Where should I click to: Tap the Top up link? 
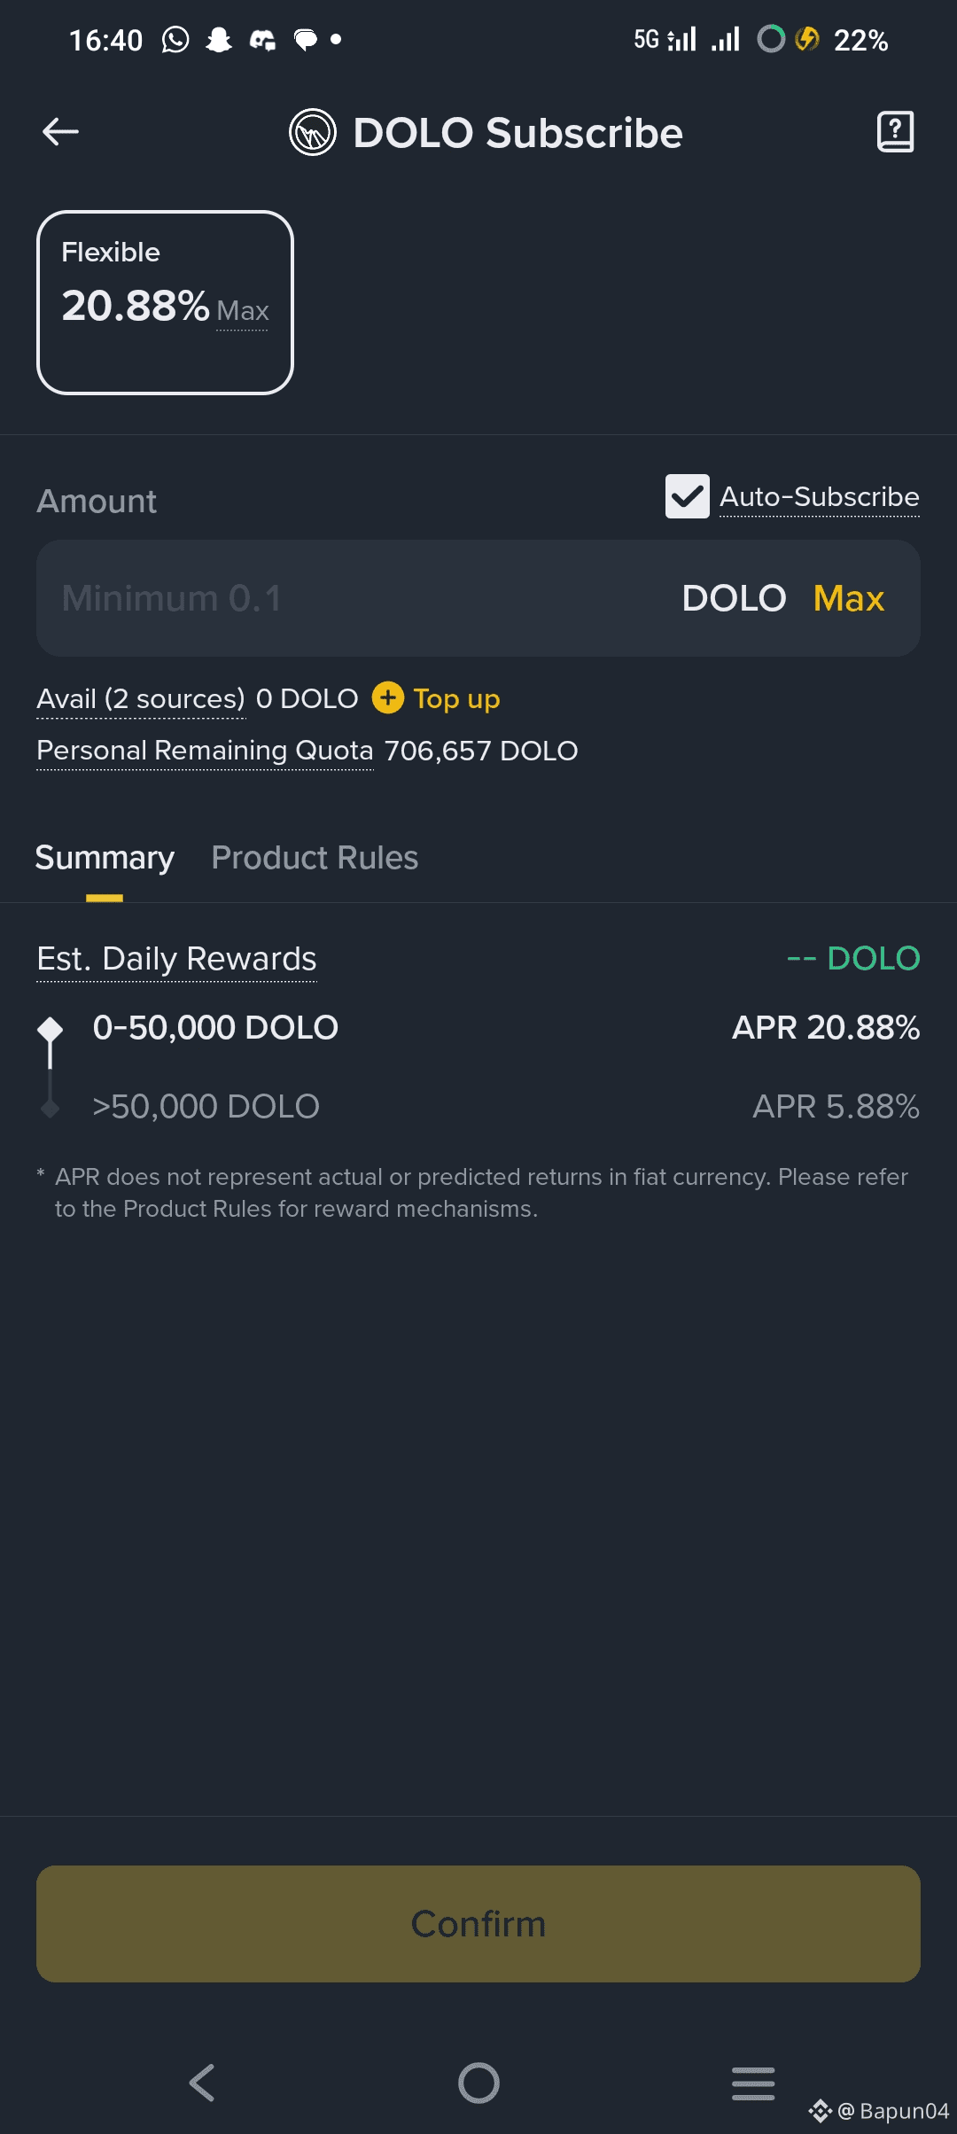coord(456,699)
